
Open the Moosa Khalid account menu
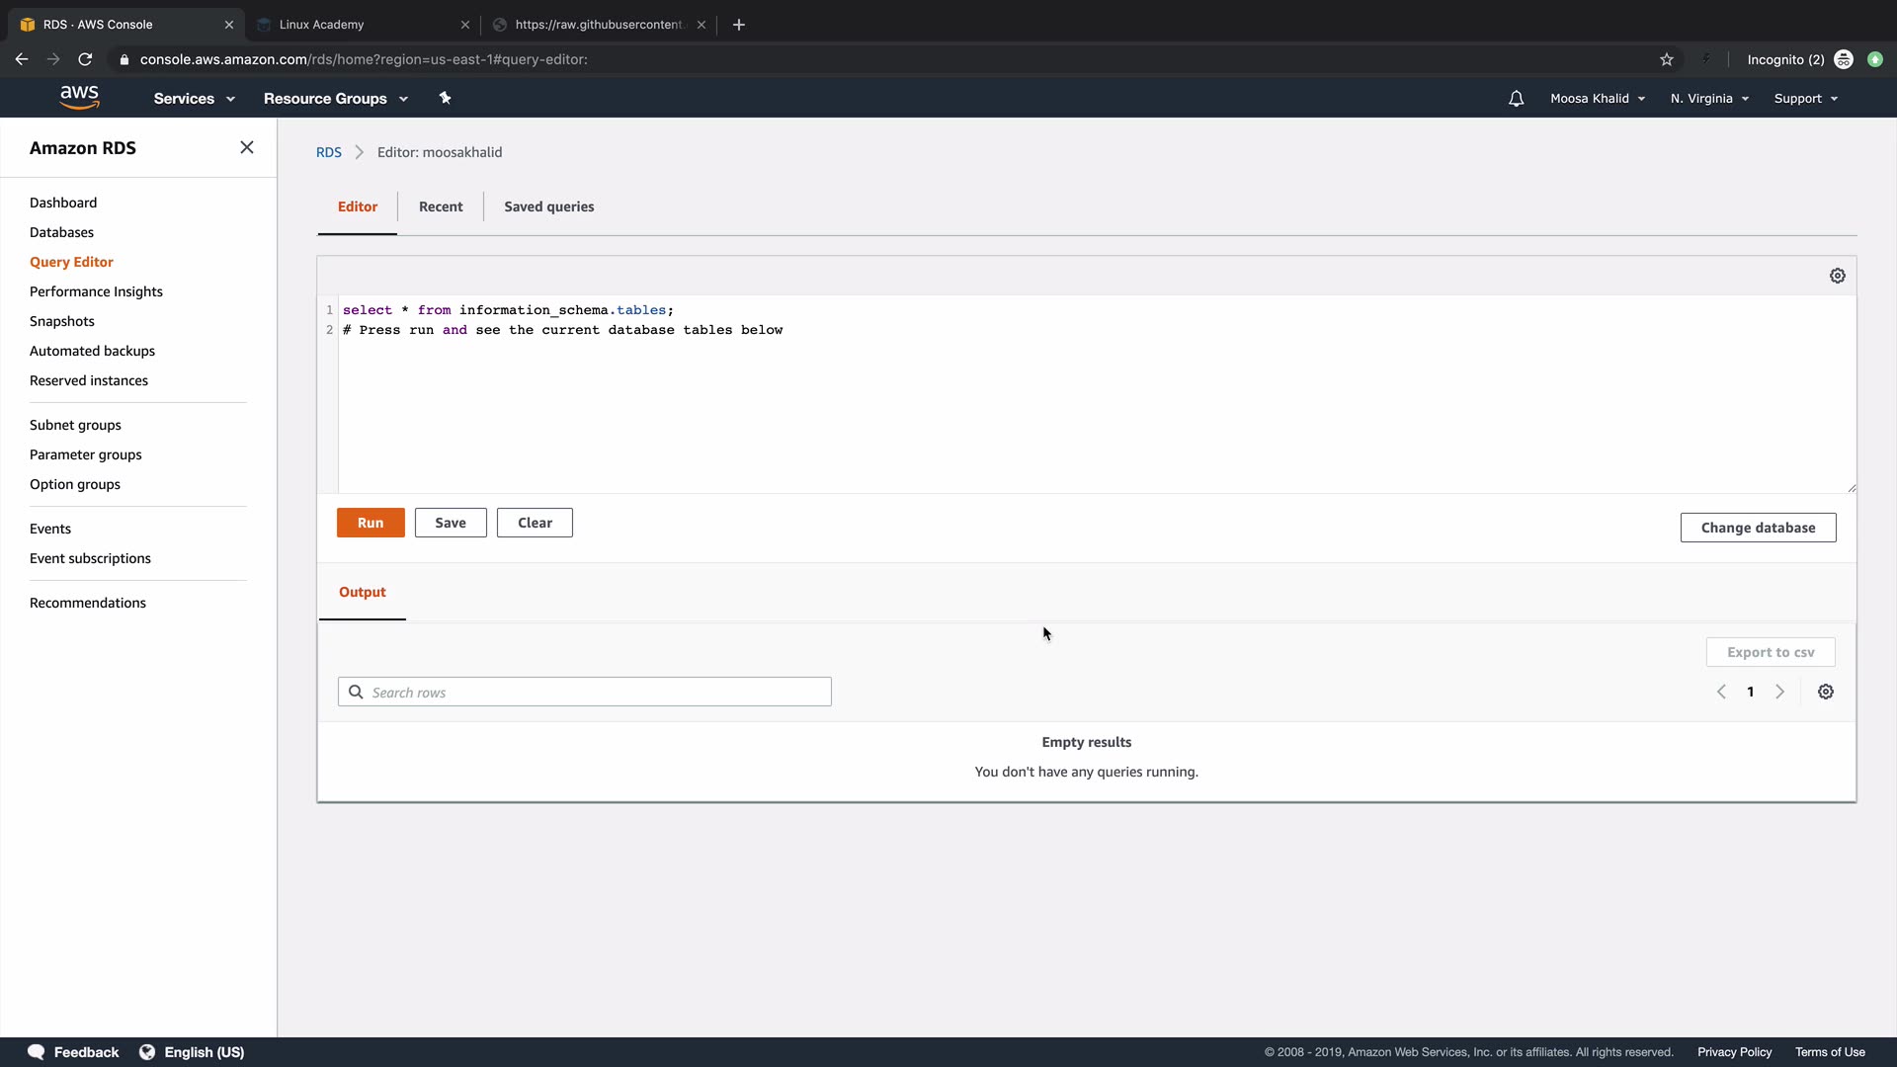tap(1597, 99)
